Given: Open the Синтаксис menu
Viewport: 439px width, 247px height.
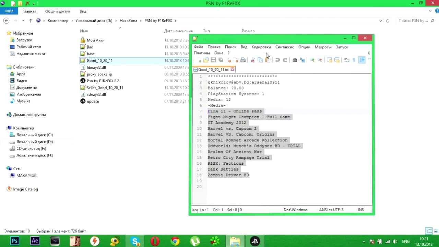Looking at the screenshot, I should (x=285, y=47).
